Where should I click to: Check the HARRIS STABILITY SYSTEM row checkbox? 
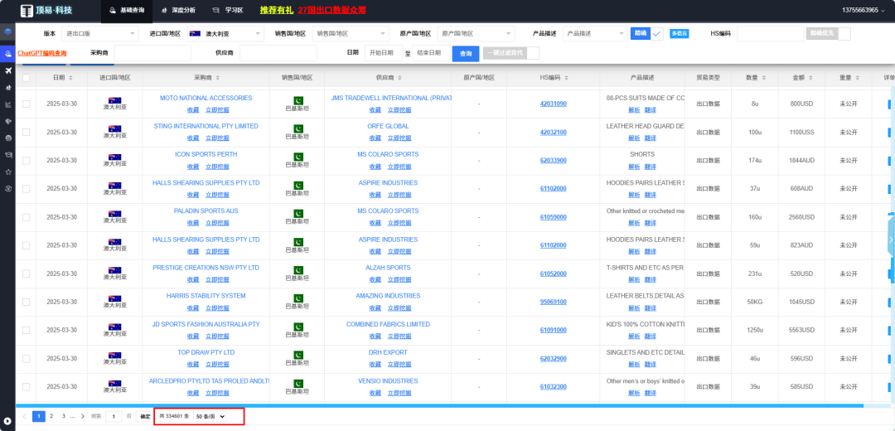[x=27, y=302]
